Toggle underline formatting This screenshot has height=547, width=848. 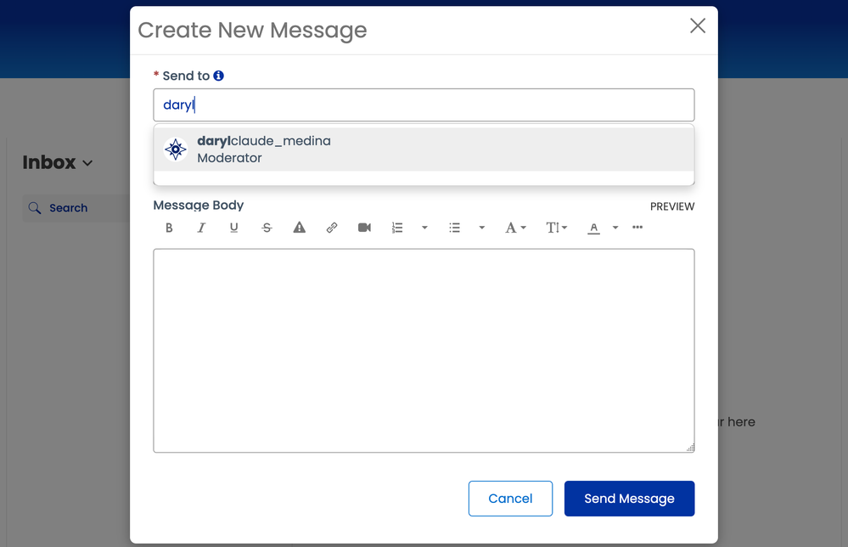coord(234,228)
